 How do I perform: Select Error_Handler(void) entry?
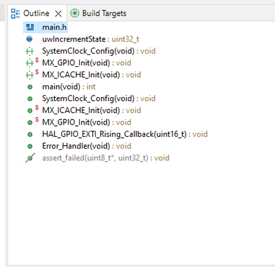pyautogui.click(x=87, y=146)
